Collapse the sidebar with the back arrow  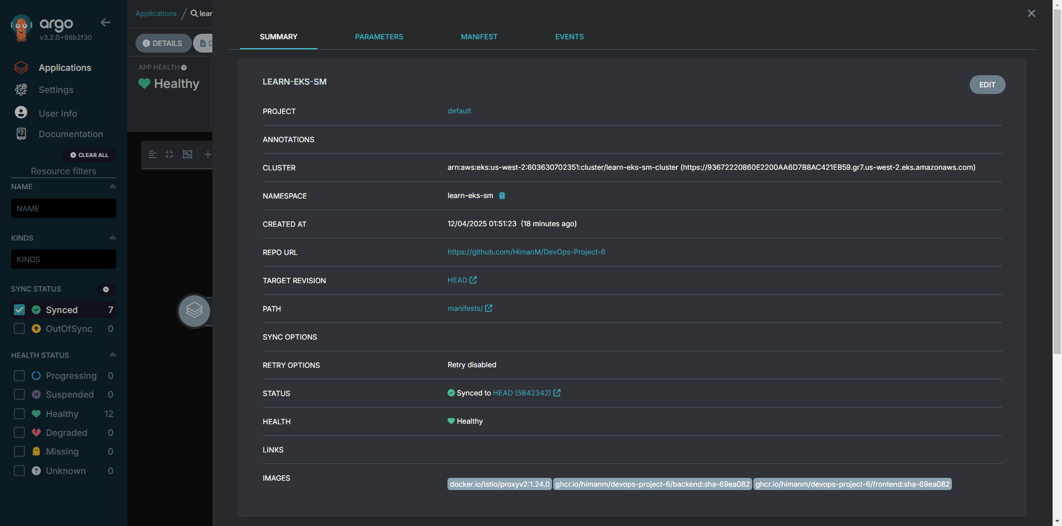[105, 23]
